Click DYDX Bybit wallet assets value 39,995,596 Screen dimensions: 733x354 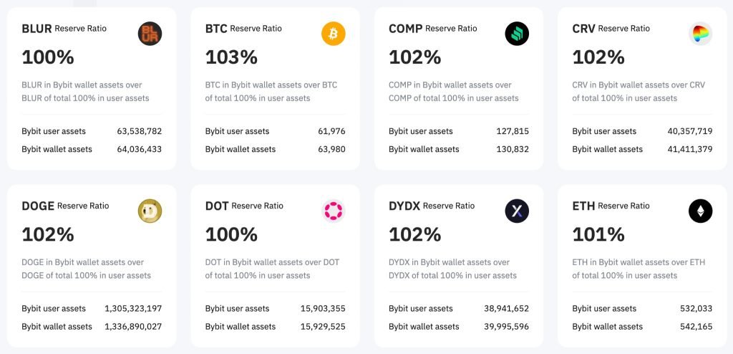click(x=506, y=327)
